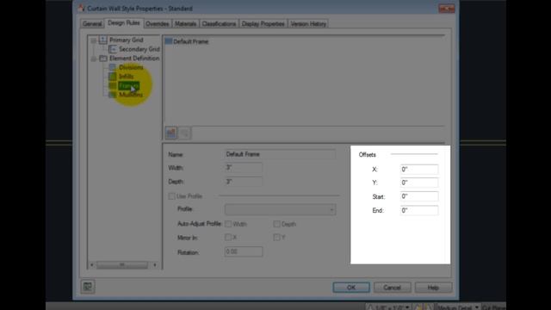Toggle Mirror In Y checkbox
The height and width of the screenshot is (310, 551).
pyautogui.click(x=277, y=238)
